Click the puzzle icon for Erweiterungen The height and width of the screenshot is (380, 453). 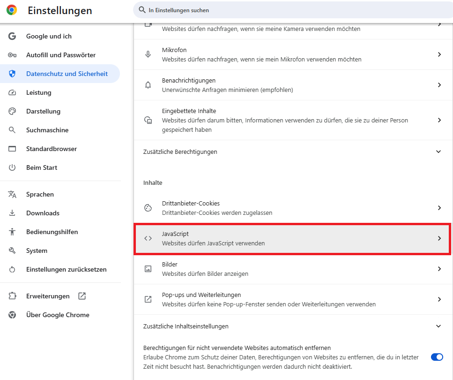click(x=12, y=296)
